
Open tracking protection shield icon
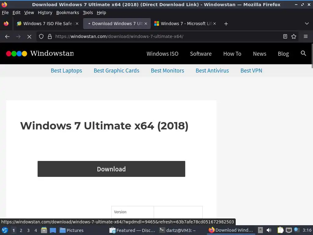(x=41, y=37)
